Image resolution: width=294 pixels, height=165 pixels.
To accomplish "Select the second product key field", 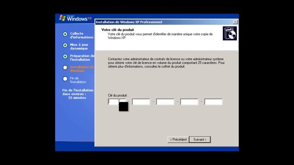I will tap(141, 102).
